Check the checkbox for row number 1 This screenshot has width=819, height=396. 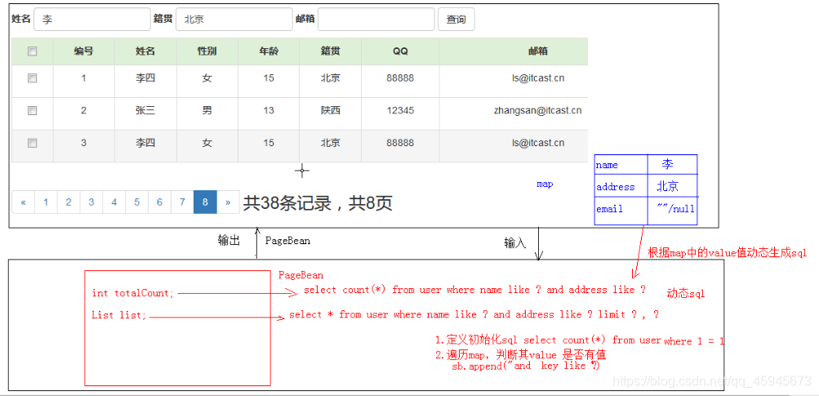tap(33, 78)
